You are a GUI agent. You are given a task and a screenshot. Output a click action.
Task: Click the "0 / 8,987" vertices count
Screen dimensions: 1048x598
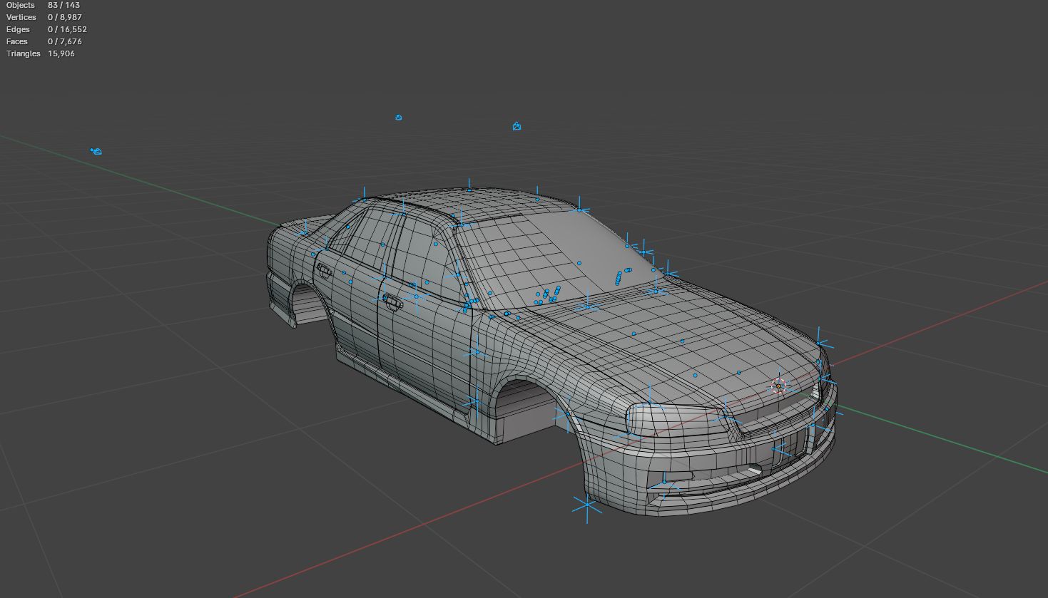coord(65,17)
